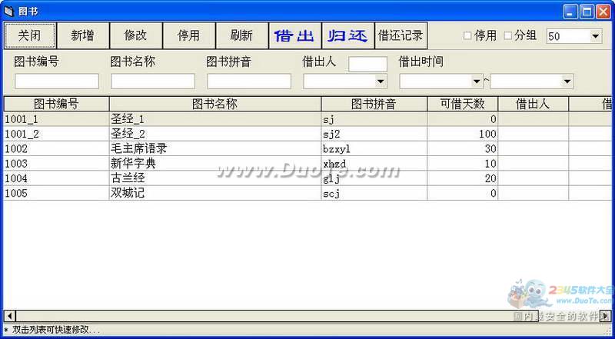Viewport: 615px width, 339px height.
Task: Open the 借出时间 start date dropdown
Action: tap(477, 81)
